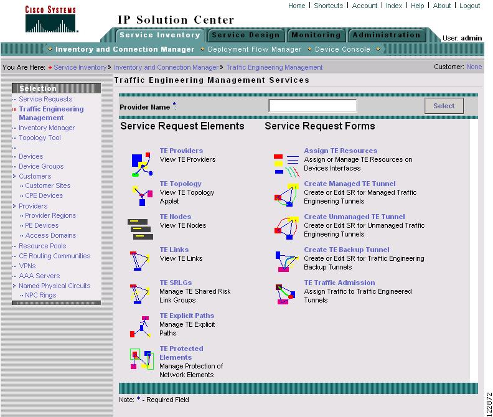Switch to the Service Inventory tab
The image size is (493, 417).
click(160, 35)
